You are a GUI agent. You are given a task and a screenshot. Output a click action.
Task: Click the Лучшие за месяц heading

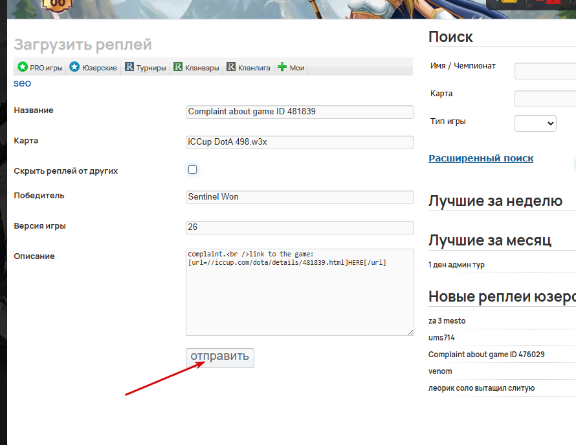[x=490, y=240]
